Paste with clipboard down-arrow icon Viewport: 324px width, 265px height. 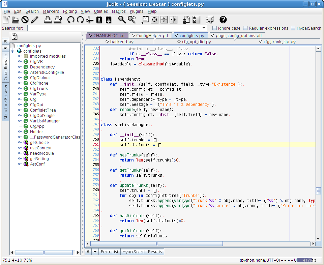pos(109,20)
